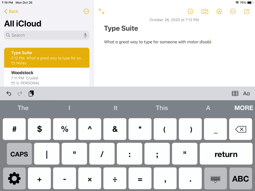
Task: Tap MORE to show more suggestions
Action: [244, 108]
